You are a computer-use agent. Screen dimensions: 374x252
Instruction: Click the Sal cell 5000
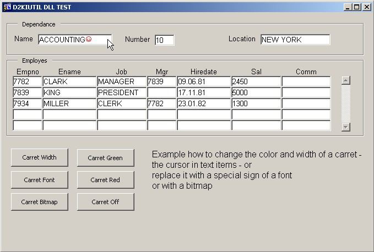tap(256, 92)
